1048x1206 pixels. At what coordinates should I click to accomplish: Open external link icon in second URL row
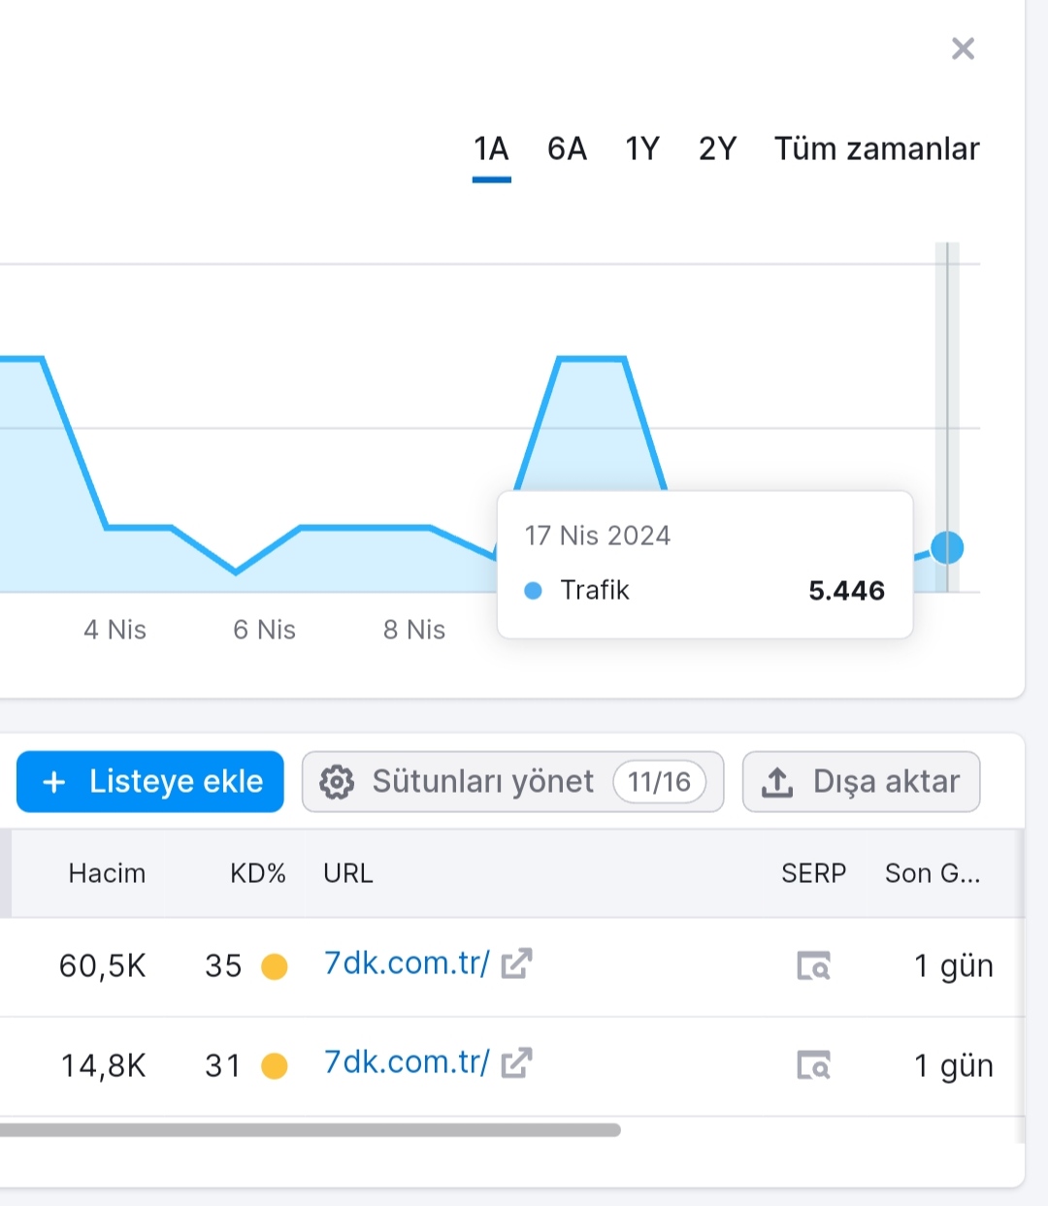coord(516,1063)
